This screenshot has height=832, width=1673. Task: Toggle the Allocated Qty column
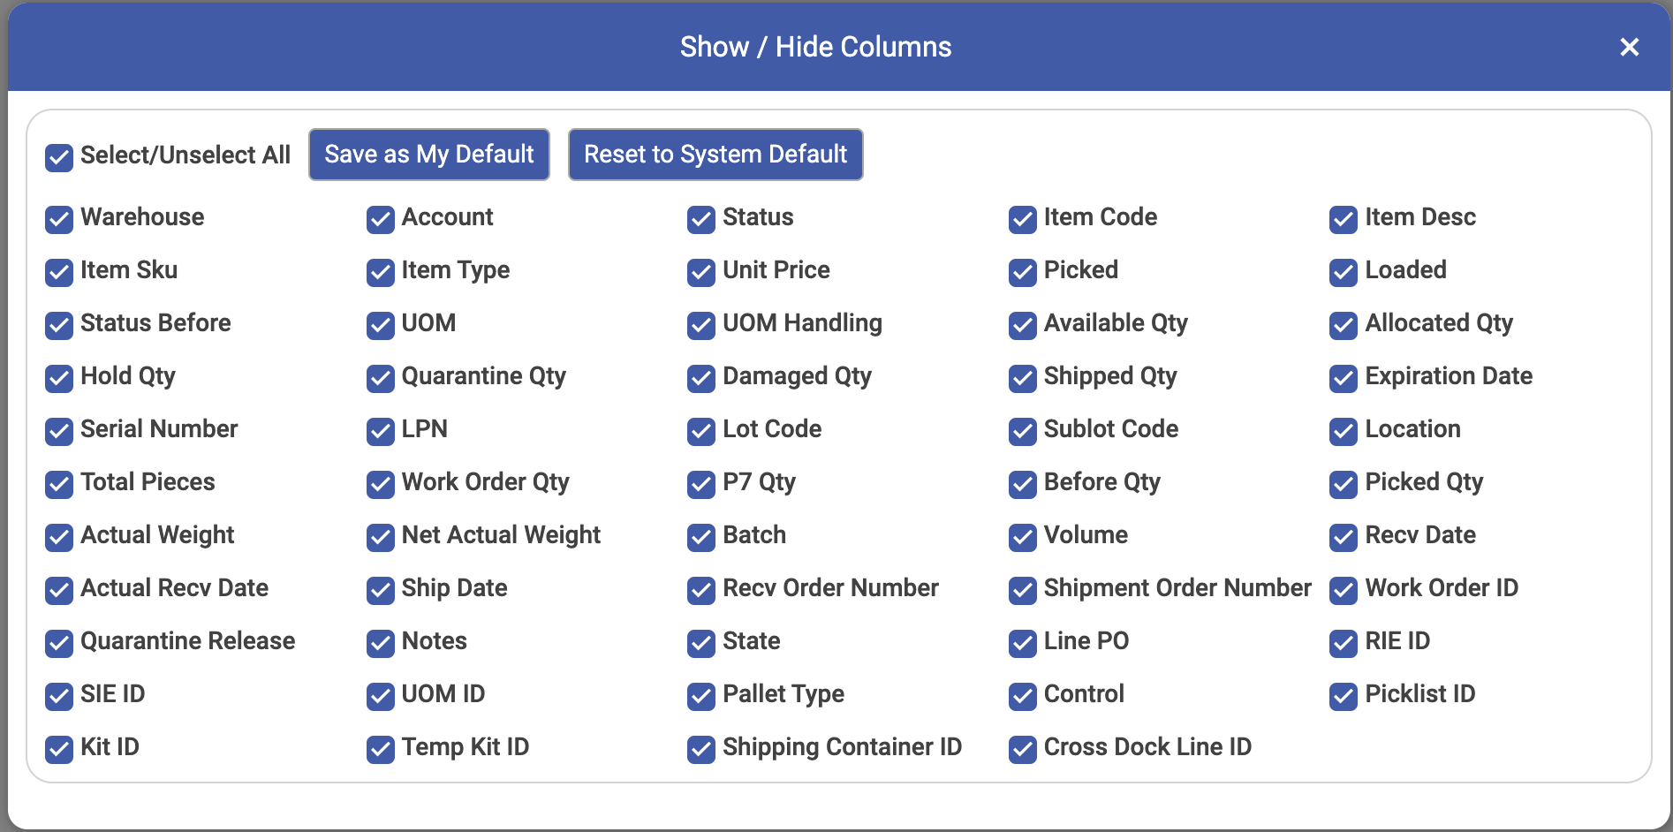tap(1344, 326)
